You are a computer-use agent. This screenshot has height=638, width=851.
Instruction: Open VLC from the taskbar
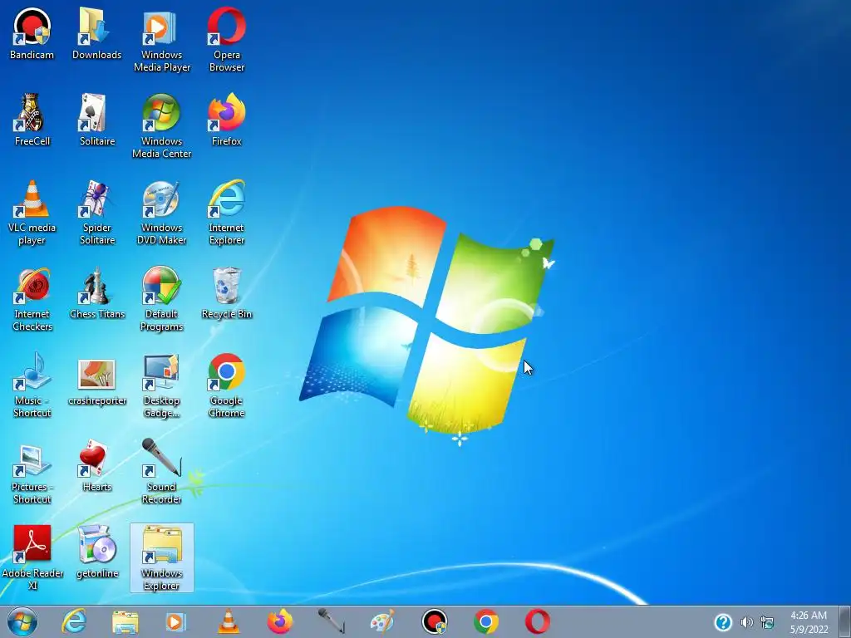[228, 621]
